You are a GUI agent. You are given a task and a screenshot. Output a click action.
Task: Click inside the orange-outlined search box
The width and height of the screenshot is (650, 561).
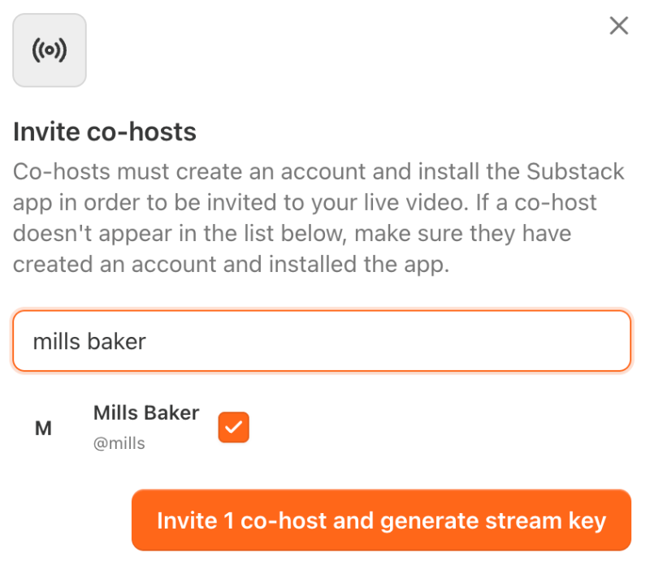(x=406, y=341)
